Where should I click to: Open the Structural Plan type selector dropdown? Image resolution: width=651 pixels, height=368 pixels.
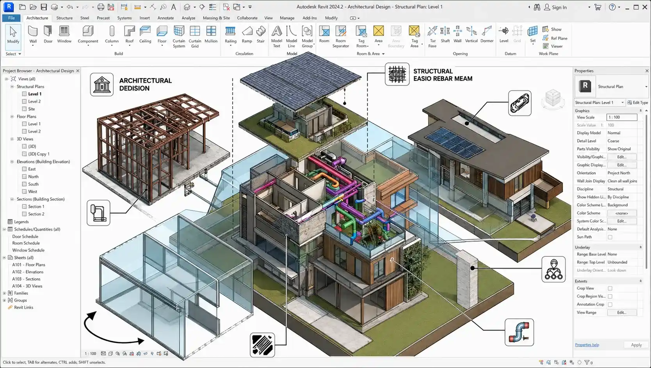646,87
